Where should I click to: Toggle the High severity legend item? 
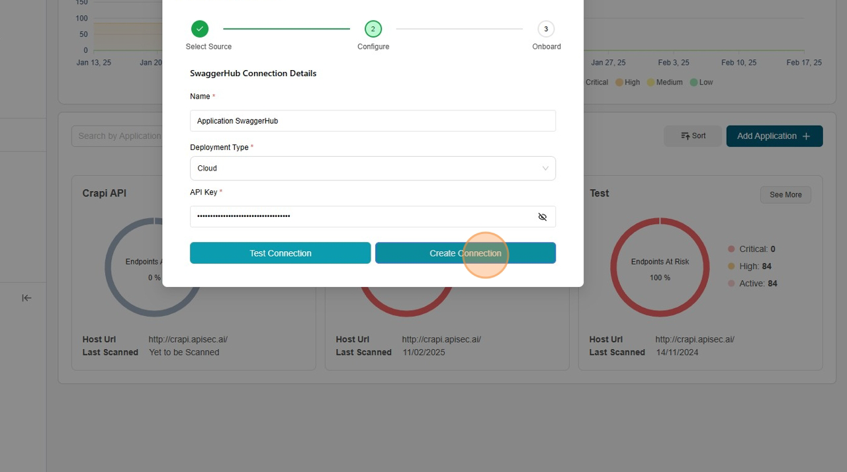coord(627,83)
